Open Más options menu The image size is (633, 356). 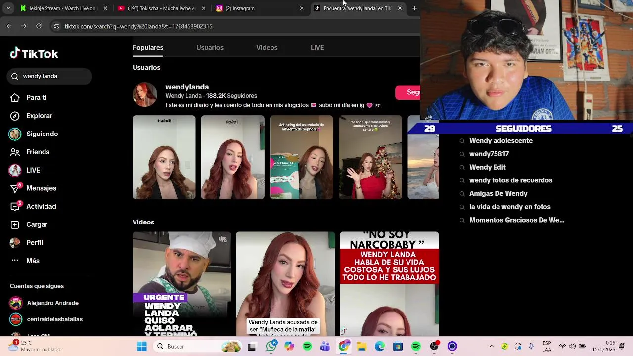[x=25, y=261]
